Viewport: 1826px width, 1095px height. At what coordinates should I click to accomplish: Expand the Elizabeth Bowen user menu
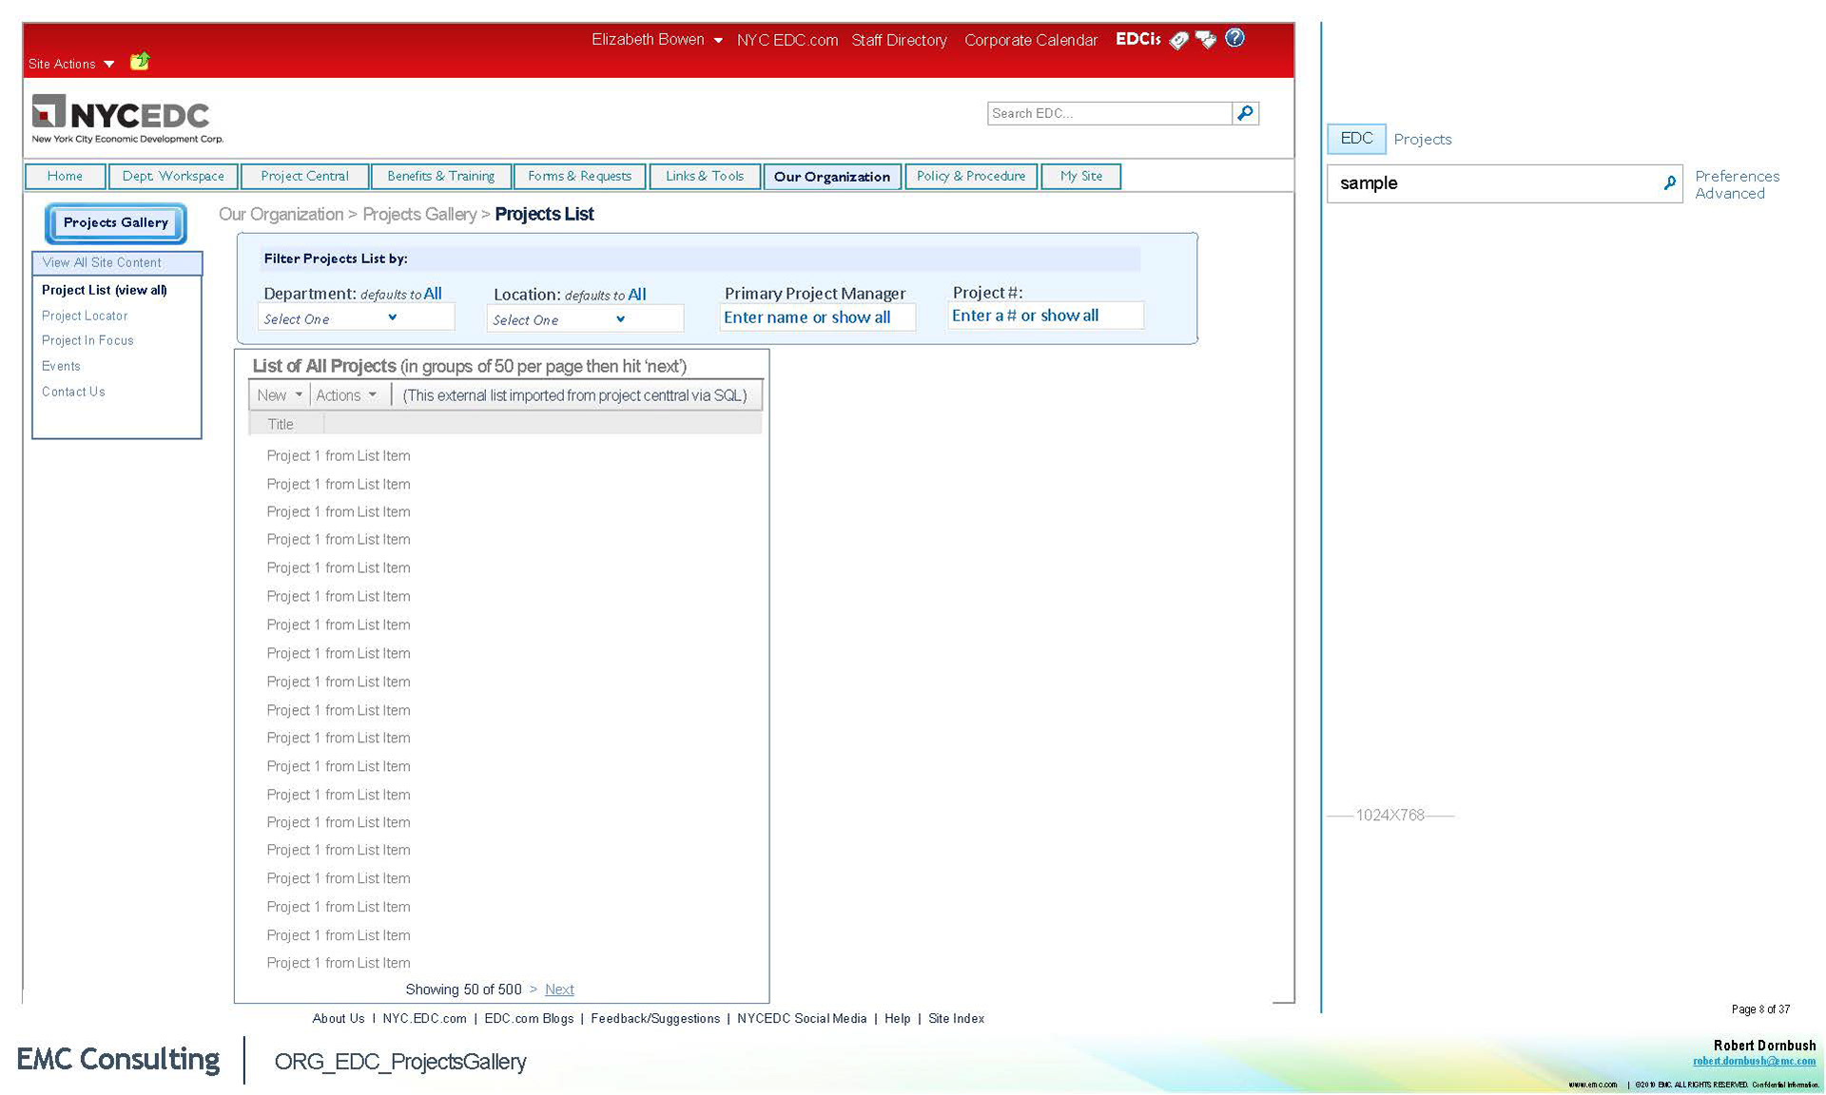tap(718, 41)
